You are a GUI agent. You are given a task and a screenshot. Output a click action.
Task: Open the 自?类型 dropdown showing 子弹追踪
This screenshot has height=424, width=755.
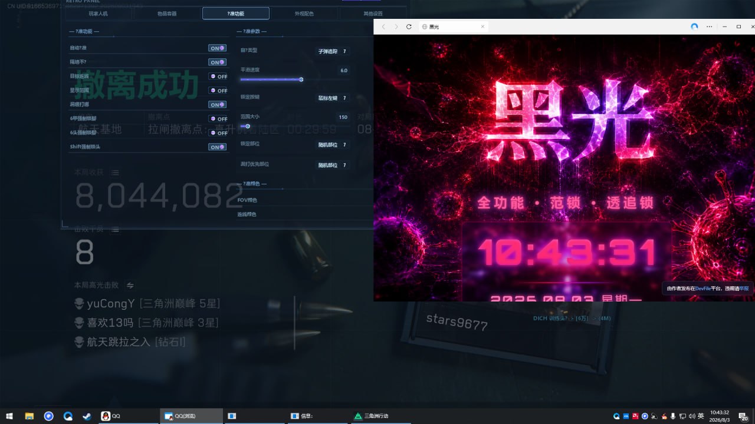coord(333,51)
